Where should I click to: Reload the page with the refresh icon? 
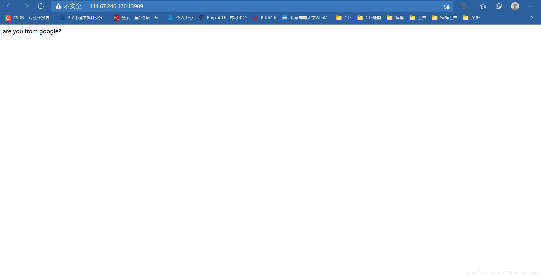pos(41,6)
